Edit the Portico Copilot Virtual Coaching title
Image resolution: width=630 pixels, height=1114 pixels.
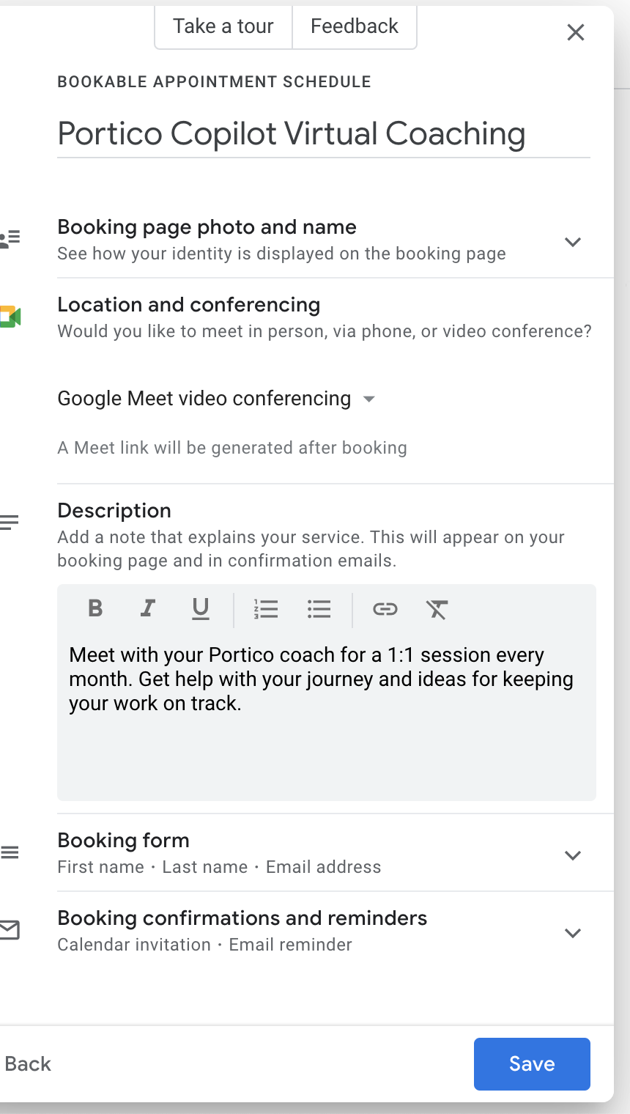pyautogui.click(x=292, y=134)
